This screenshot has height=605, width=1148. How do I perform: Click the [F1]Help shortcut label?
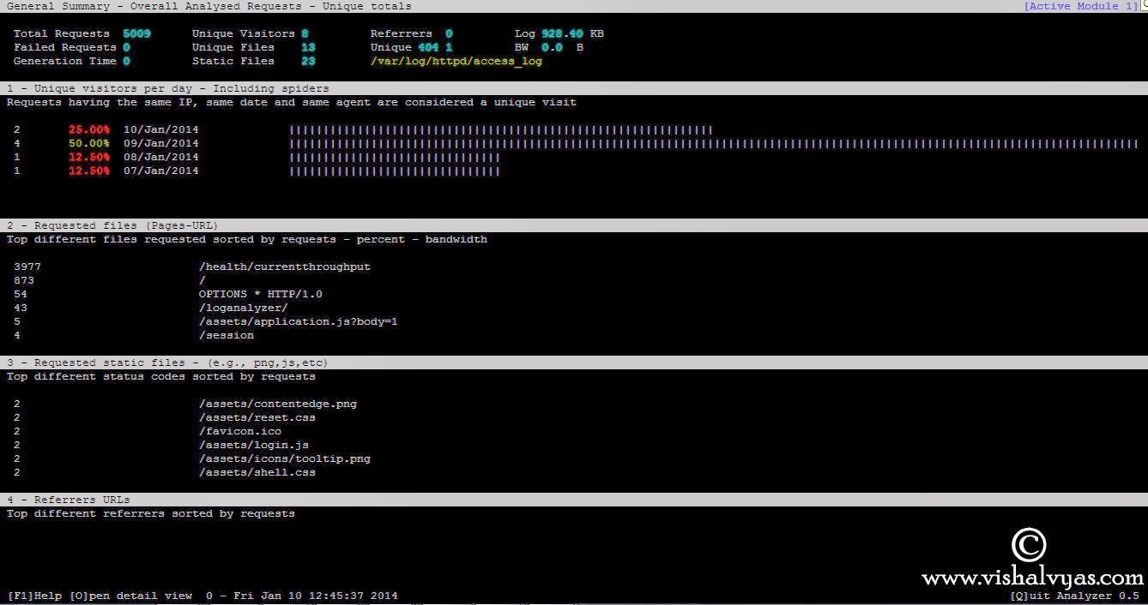34,596
